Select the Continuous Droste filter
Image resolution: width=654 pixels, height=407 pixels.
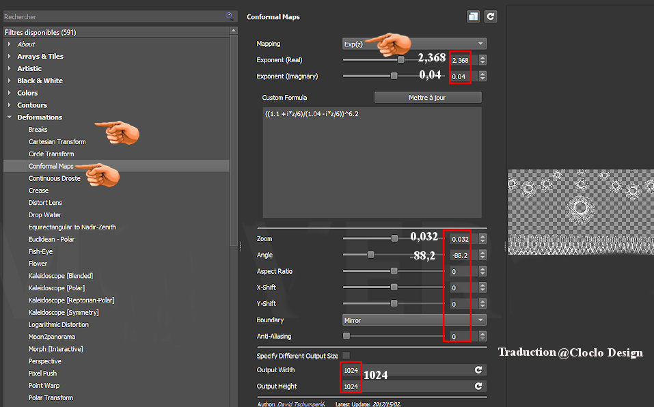55,178
